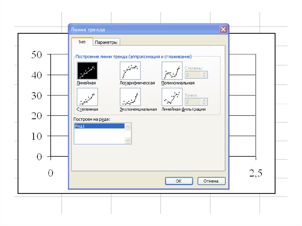This screenshot has height=226, width=302.
Task: Switch to the Параметры tab
Action: click(106, 42)
